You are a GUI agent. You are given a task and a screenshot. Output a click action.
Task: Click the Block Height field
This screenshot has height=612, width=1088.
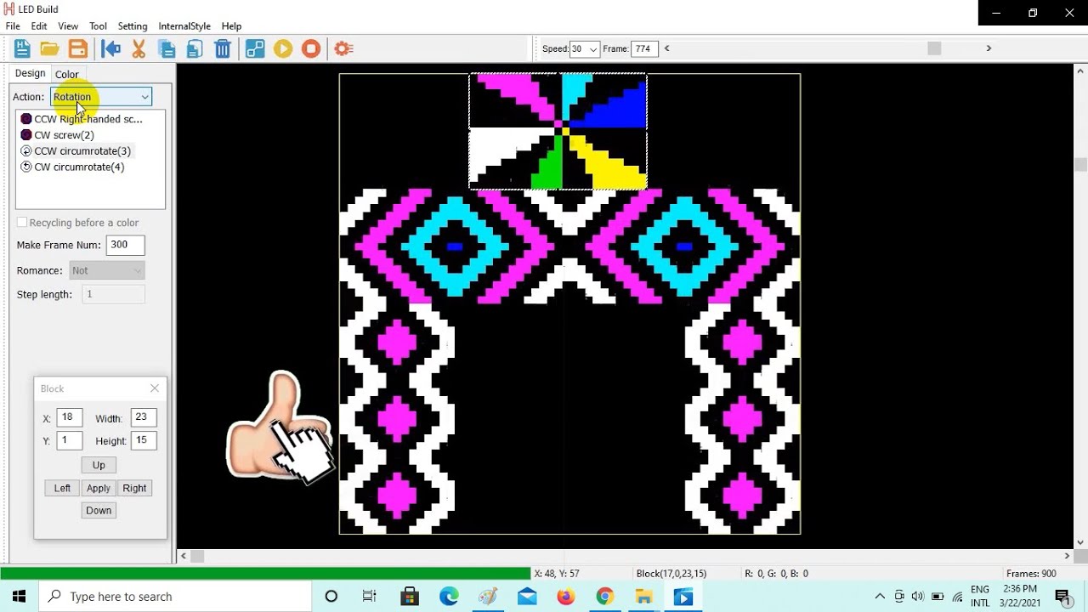pyautogui.click(x=144, y=440)
